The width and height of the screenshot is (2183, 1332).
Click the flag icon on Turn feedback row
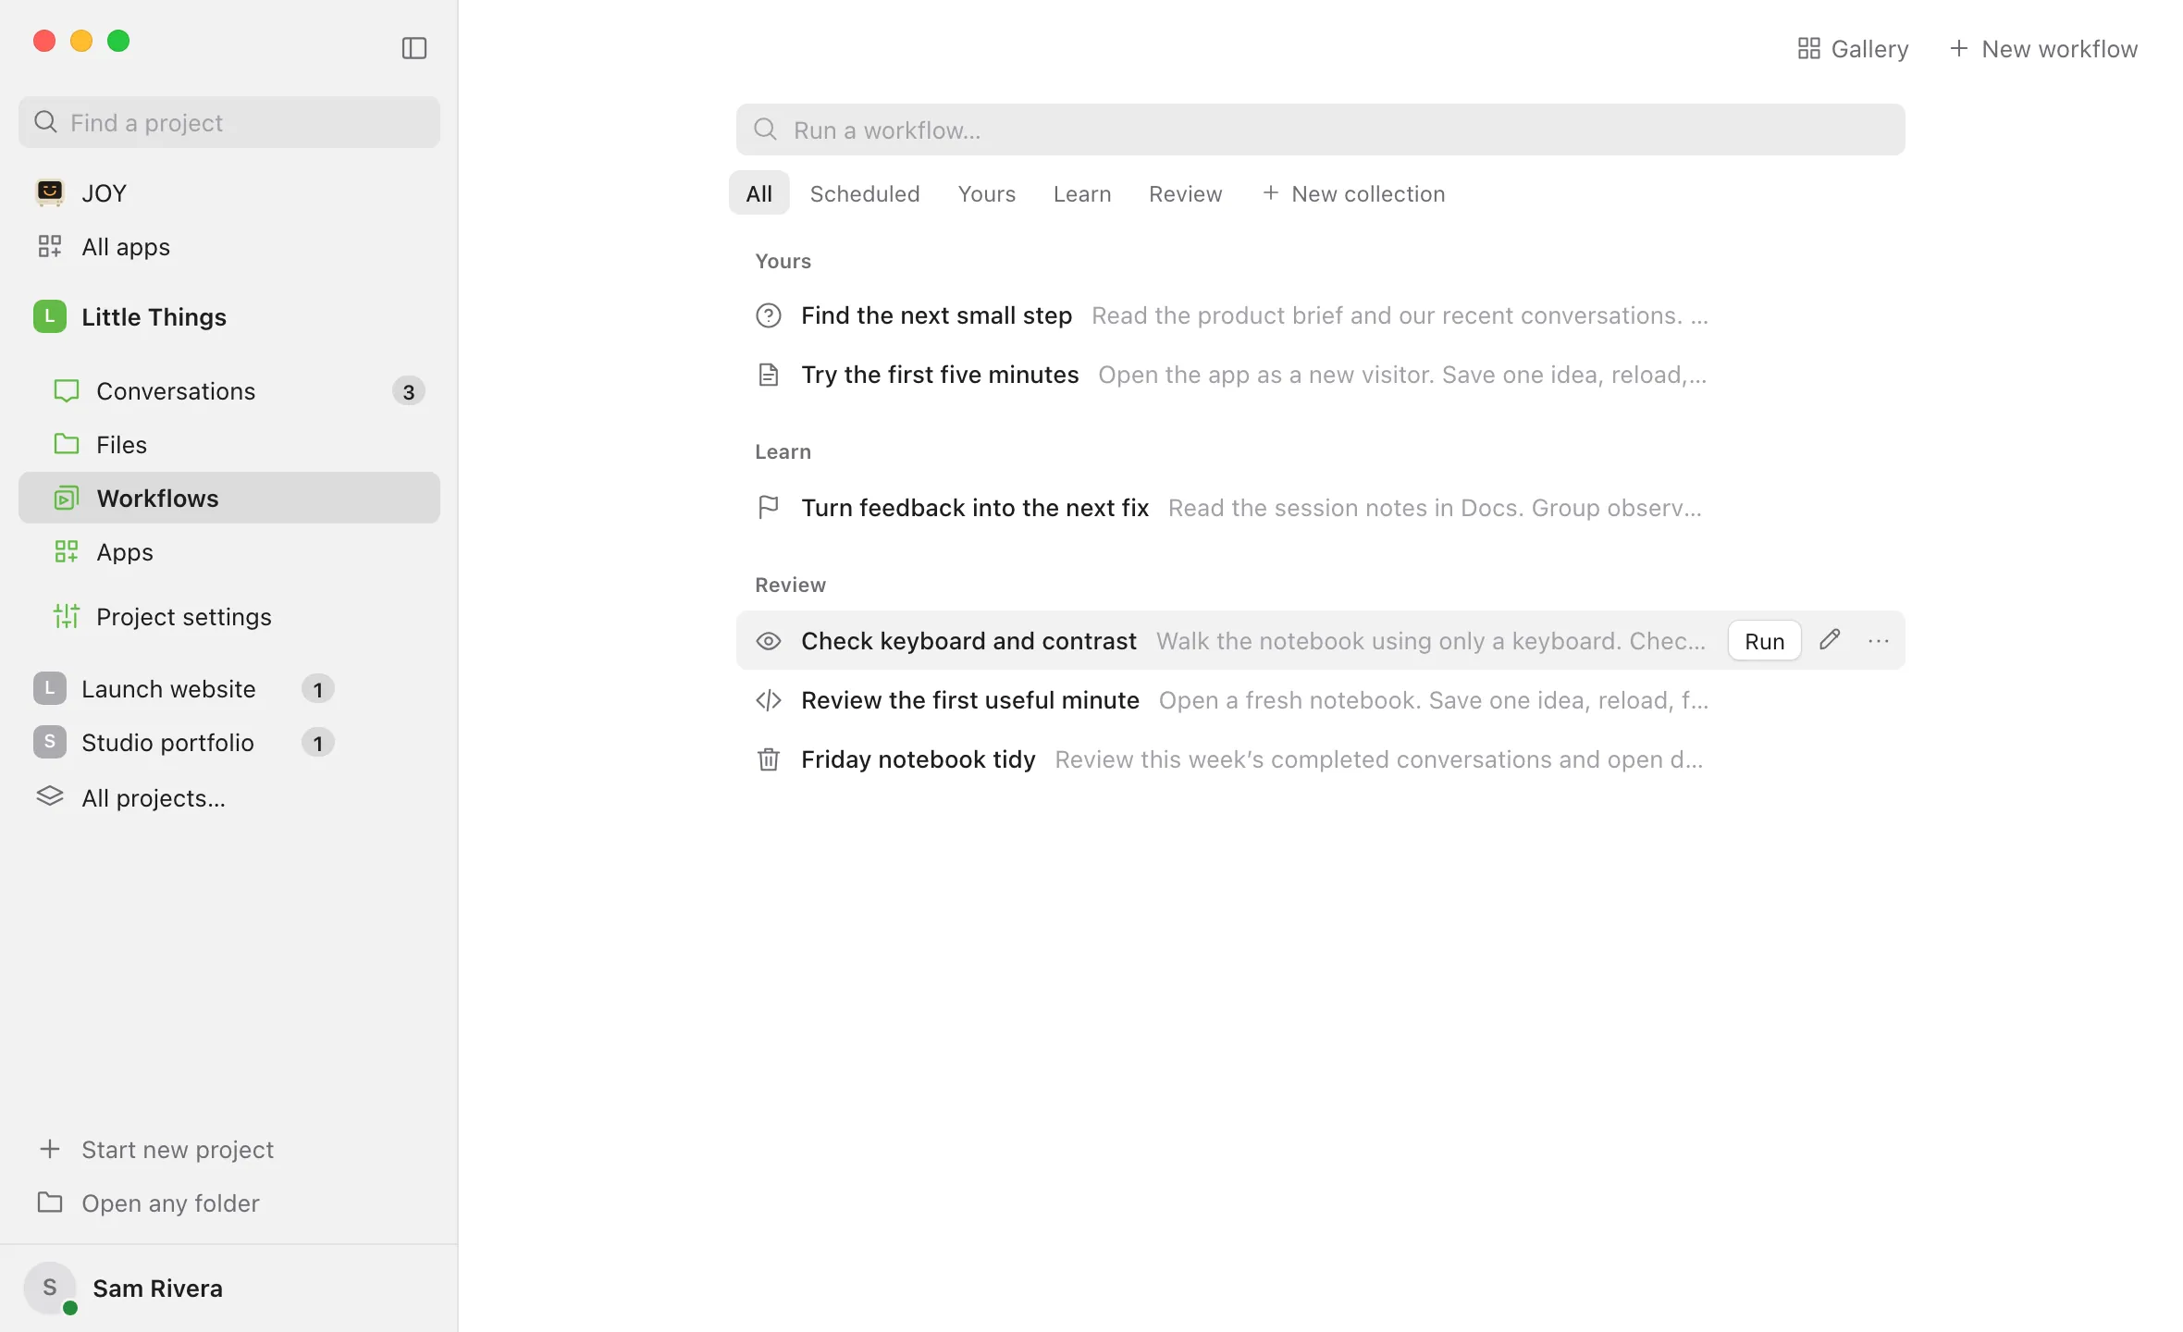click(x=768, y=507)
